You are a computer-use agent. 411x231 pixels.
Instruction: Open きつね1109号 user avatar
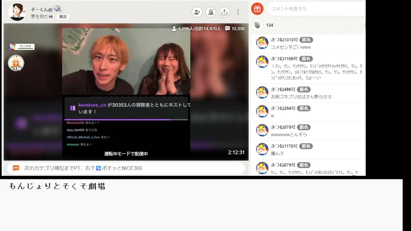(x=262, y=62)
